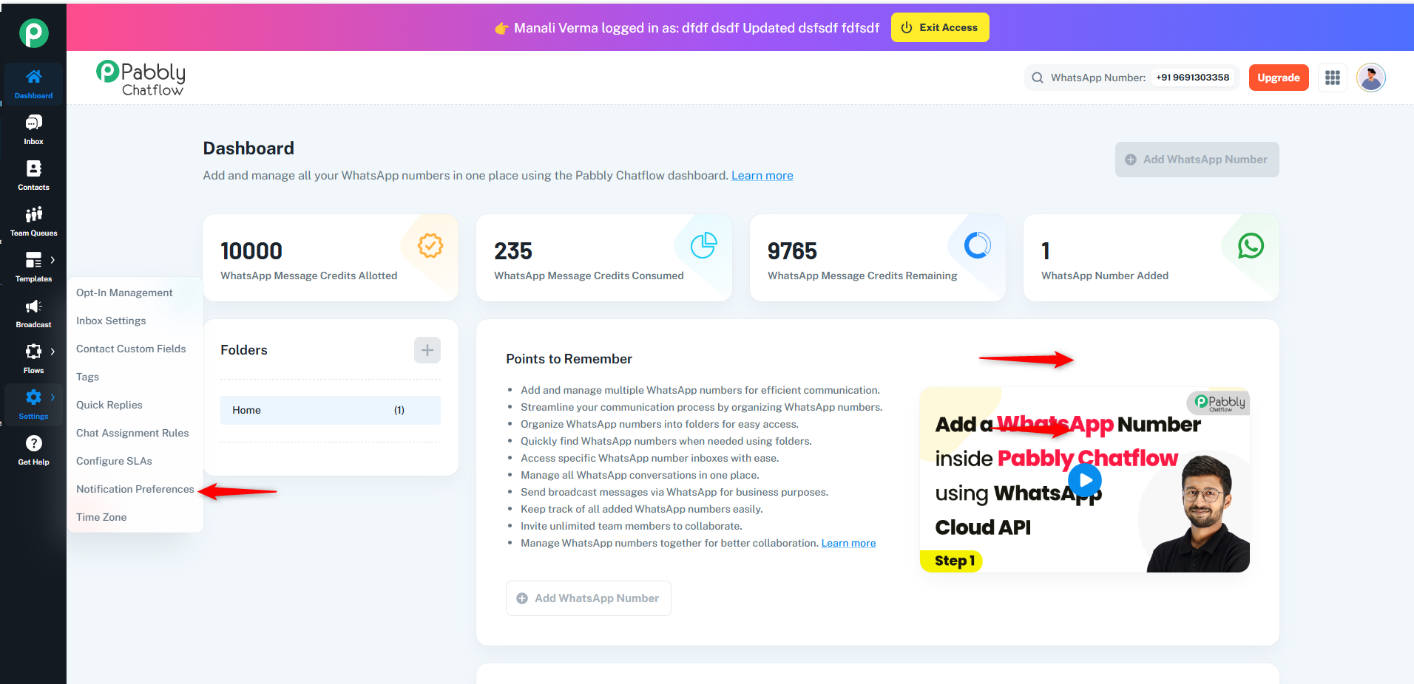Click the Credits Consumed pie chart icon
Viewport: 1414px width, 684px height.
[x=703, y=245]
